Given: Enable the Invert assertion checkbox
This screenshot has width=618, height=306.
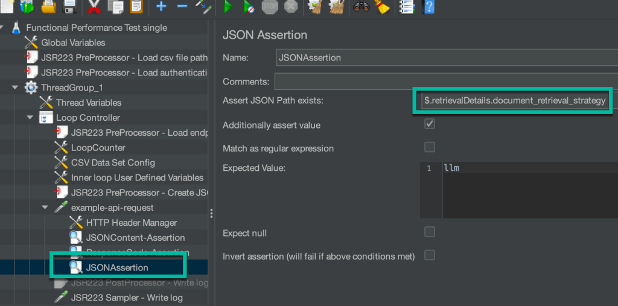Looking at the screenshot, I should pyautogui.click(x=430, y=255).
